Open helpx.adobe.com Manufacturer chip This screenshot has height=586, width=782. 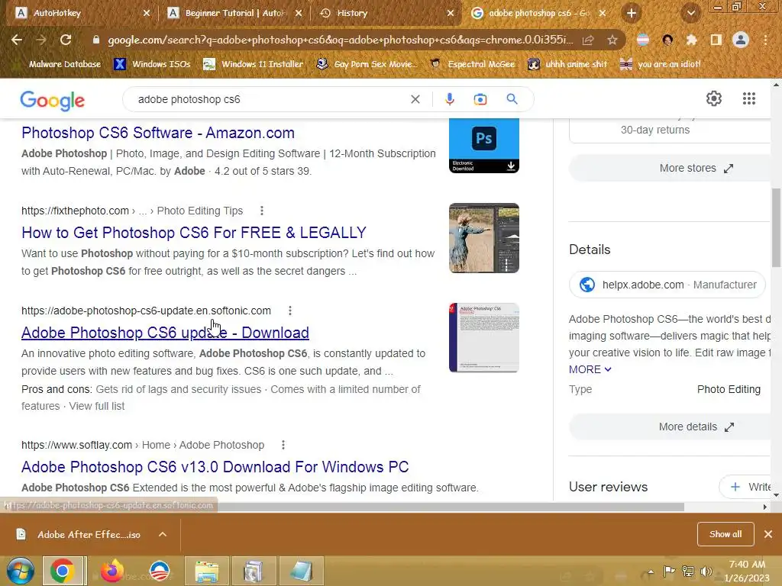click(x=667, y=285)
